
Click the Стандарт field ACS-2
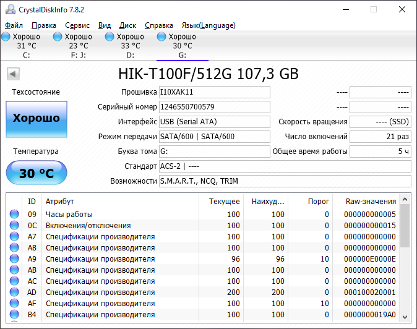coord(285,166)
